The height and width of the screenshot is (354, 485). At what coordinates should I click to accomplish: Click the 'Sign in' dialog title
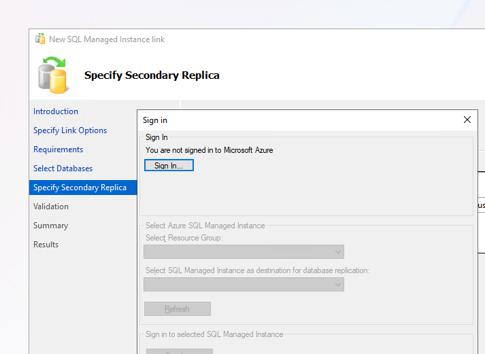tap(155, 120)
